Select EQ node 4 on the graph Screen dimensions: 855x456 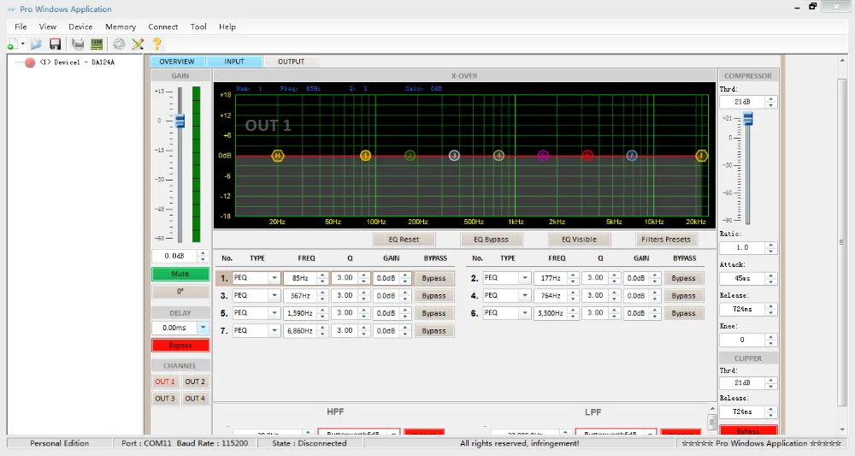point(498,156)
